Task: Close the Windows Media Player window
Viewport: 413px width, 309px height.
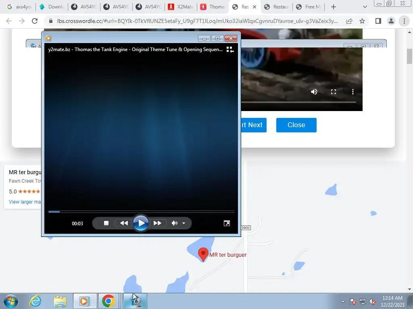Action: (x=231, y=39)
